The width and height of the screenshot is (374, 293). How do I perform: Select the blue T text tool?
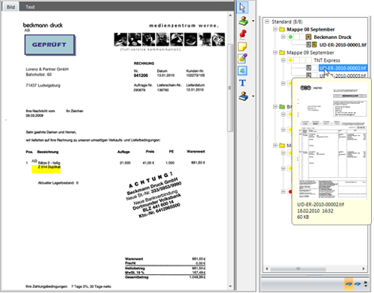242,83
